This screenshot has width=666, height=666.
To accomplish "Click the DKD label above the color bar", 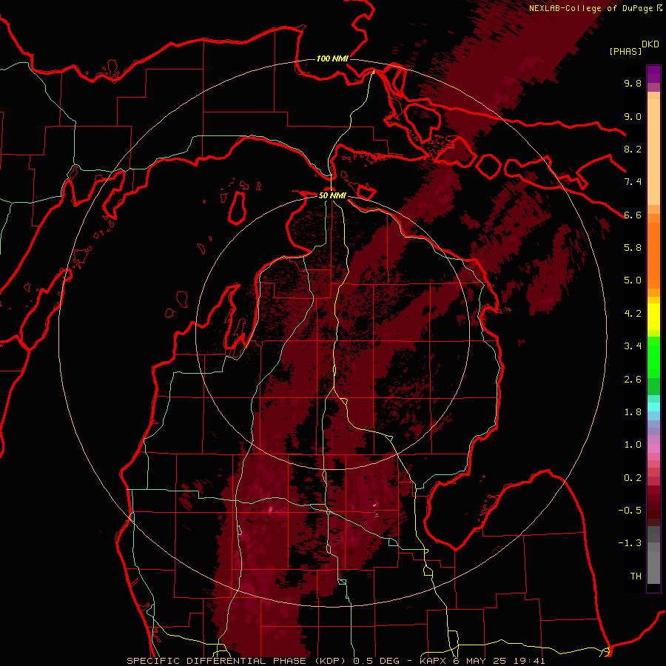I will click(x=650, y=44).
